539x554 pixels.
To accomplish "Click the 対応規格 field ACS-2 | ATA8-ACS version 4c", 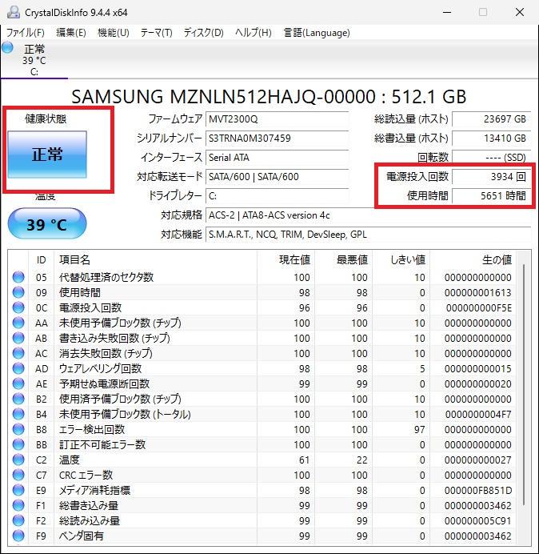I will click(x=368, y=215).
